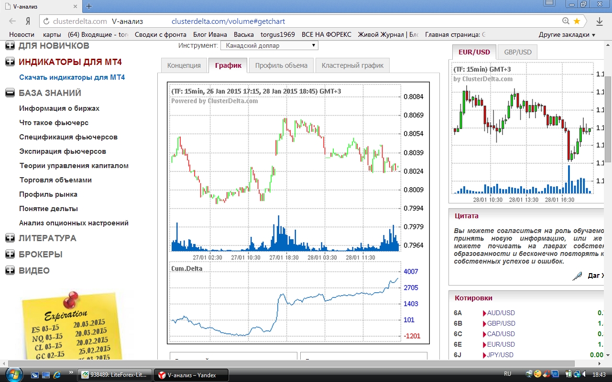This screenshot has width=612, height=382.
Task: Click the zoom magnifier icon in address bar
Action: click(x=566, y=21)
